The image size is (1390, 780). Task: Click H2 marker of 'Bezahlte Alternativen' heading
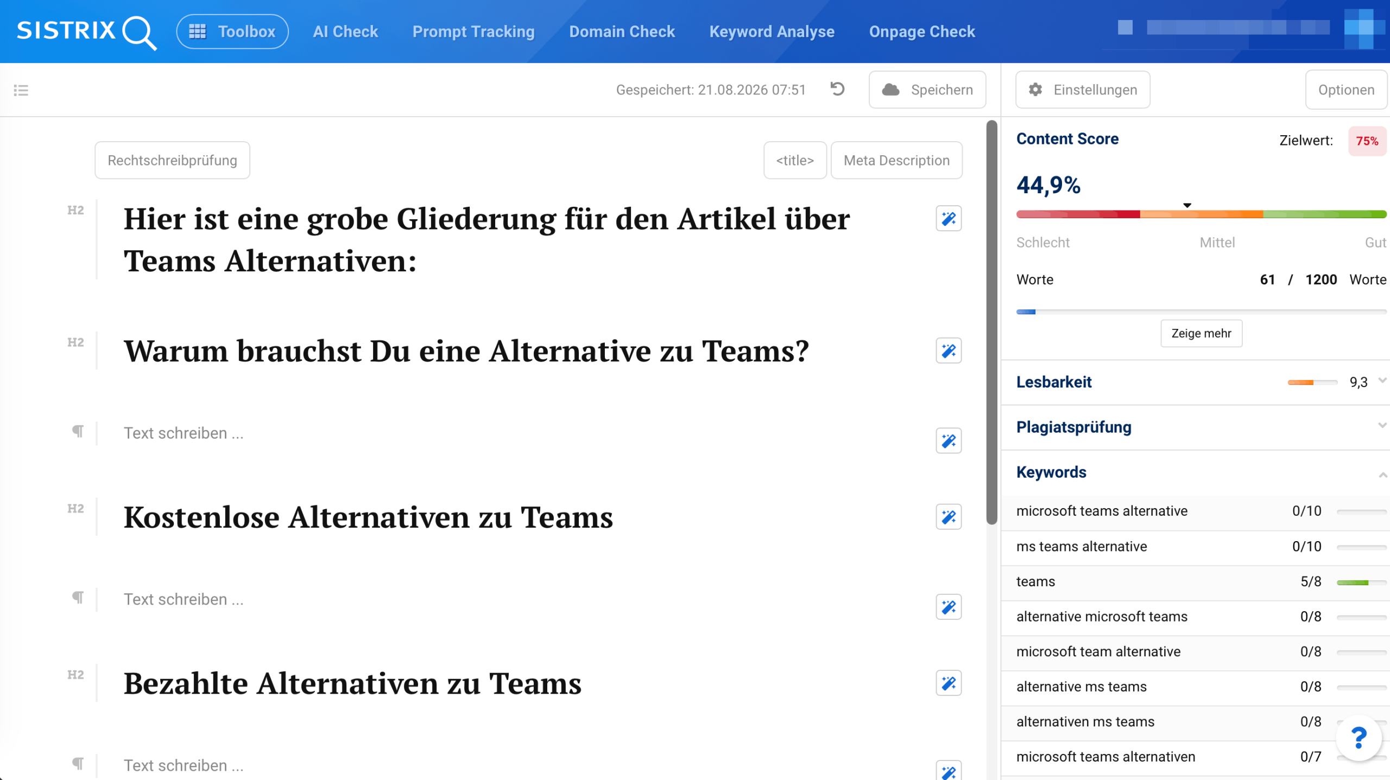pos(75,675)
